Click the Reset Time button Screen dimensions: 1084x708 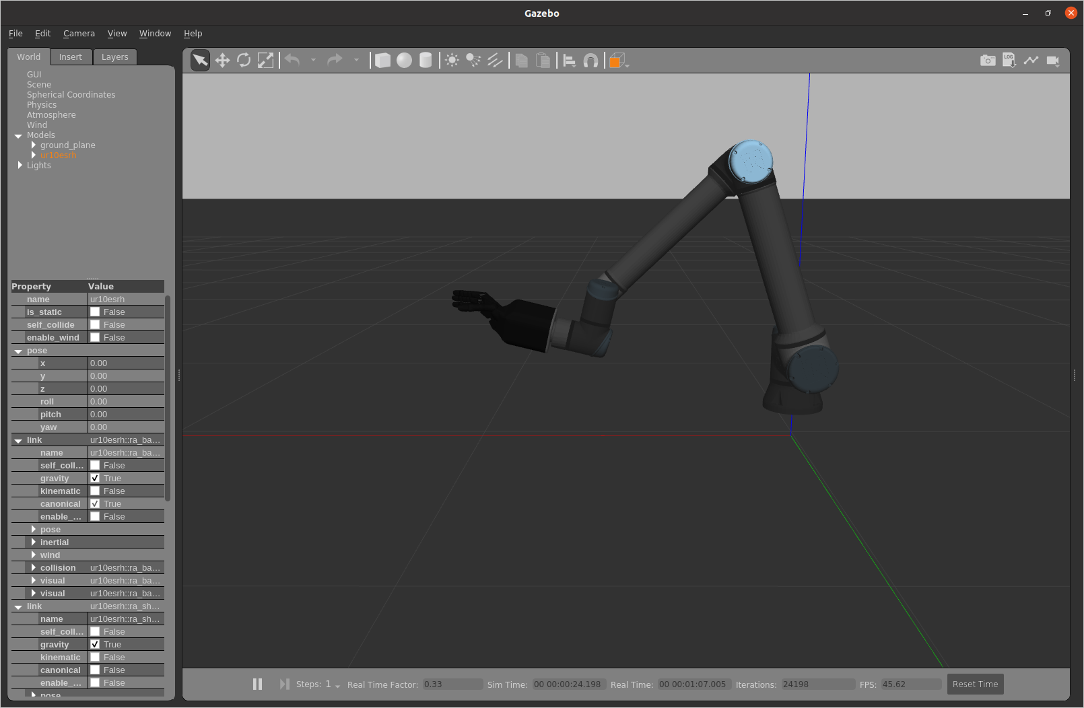pyautogui.click(x=975, y=684)
